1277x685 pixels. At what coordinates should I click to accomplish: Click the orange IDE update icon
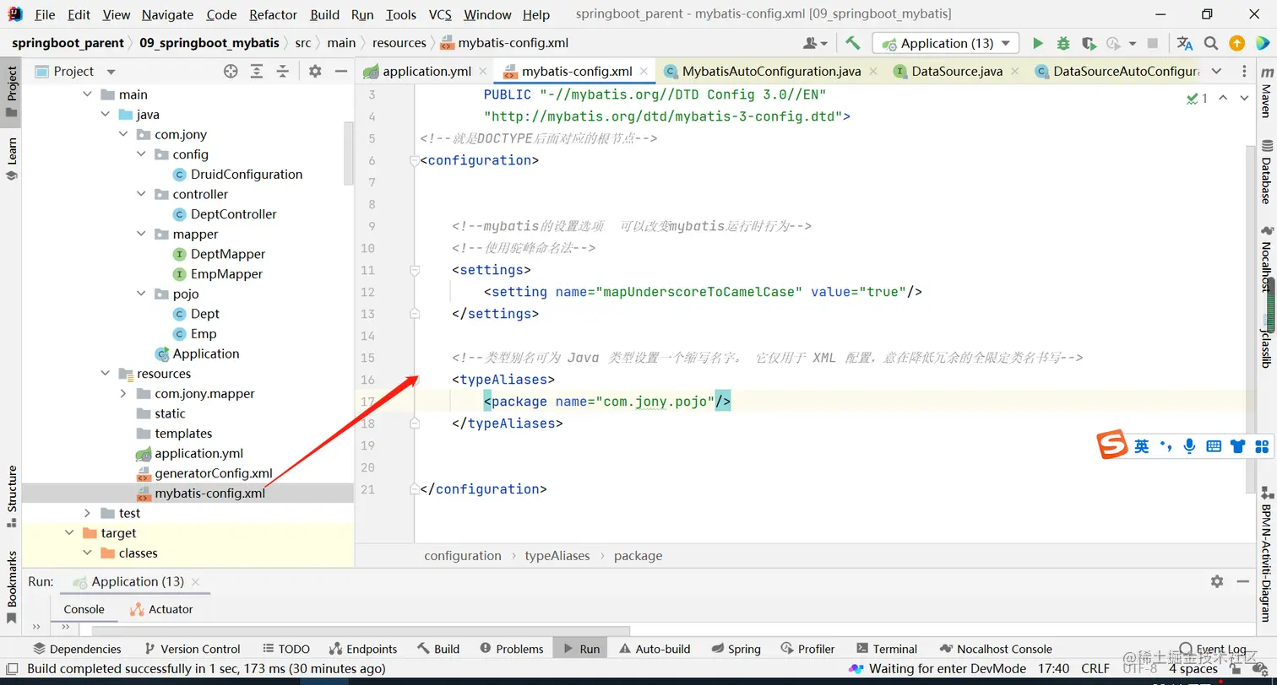[x=1237, y=43]
